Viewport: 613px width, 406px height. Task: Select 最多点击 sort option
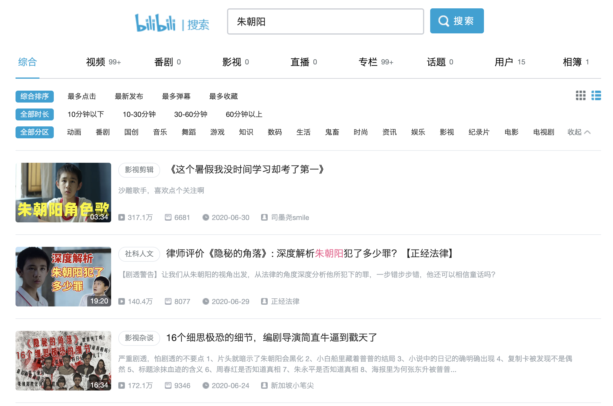[x=82, y=96]
